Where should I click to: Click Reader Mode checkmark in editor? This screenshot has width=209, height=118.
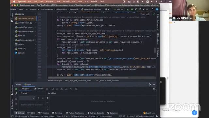coord(154,14)
